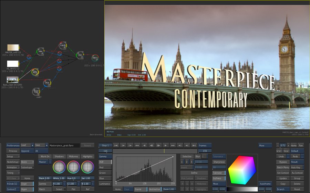Open the Load dropdown arrow
Image resolution: width=310 pixels, height=193 pixels.
click(x=32, y=145)
